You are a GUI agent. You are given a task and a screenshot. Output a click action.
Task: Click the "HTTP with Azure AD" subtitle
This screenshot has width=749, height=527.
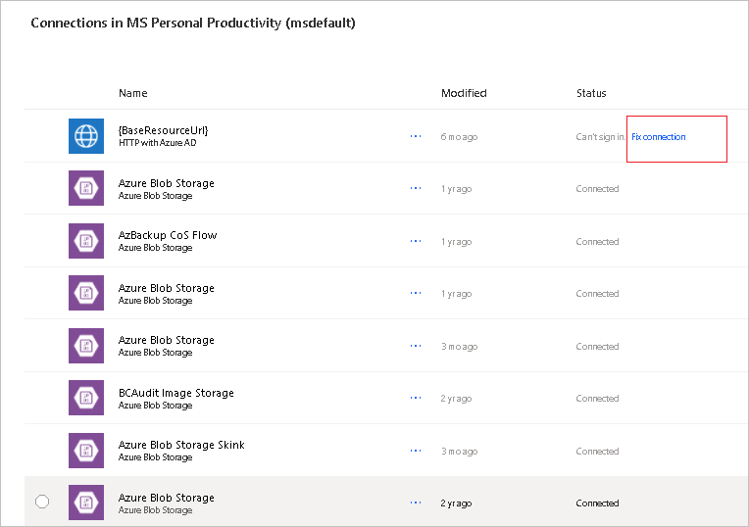[157, 143]
